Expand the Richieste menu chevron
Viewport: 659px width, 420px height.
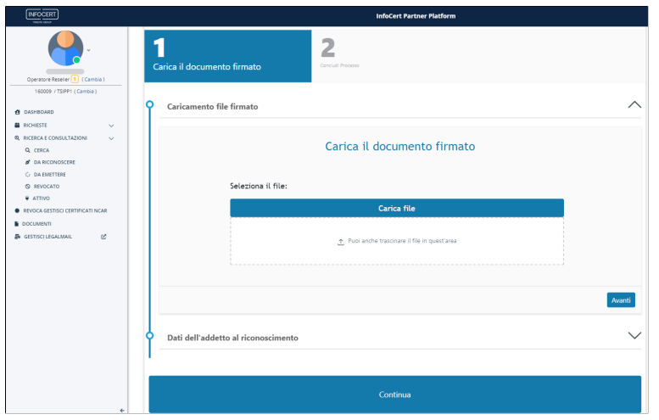coord(111,125)
